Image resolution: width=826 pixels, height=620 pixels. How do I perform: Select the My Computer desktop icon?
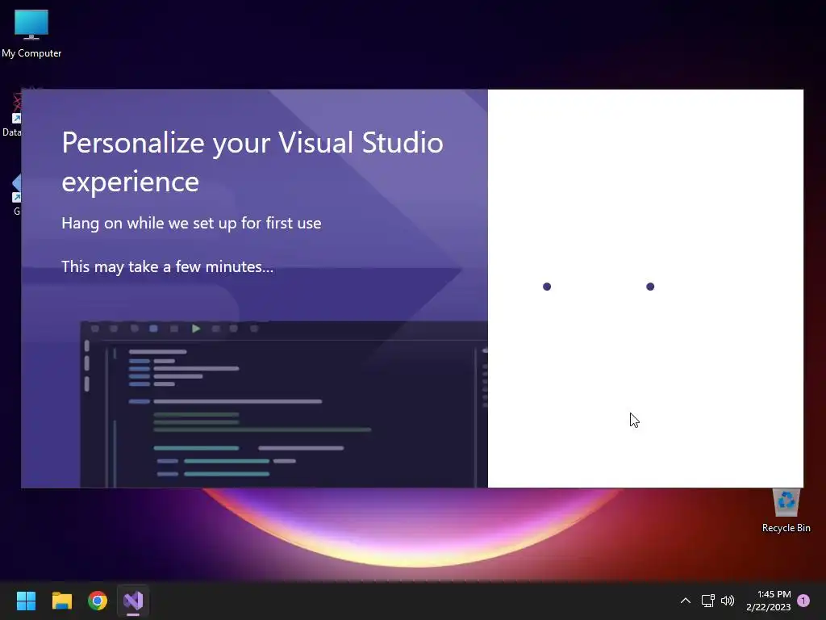coord(31,34)
